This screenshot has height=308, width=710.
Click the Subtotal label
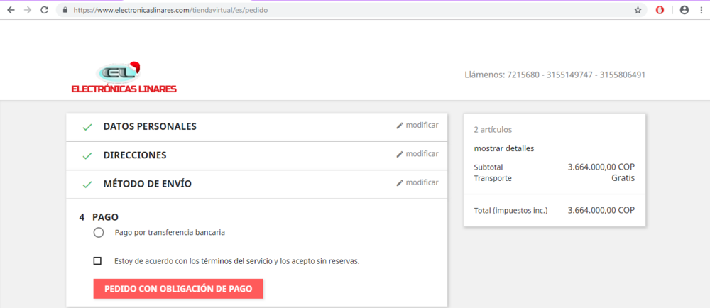[x=488, y=167]
